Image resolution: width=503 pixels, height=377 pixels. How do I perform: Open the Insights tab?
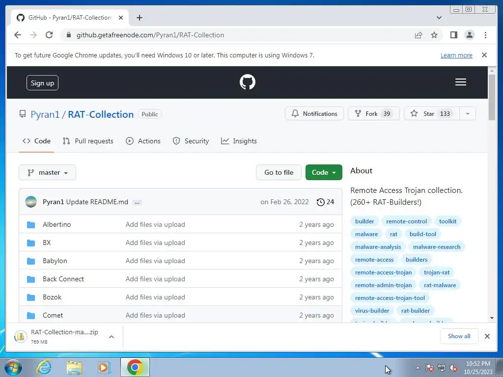pyautogui.click(x=239, y=141)
